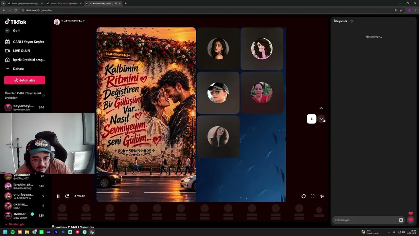The image size is (419, 236).
Task: Mute the SINaN tab audio icon
Action: (116, 3)
